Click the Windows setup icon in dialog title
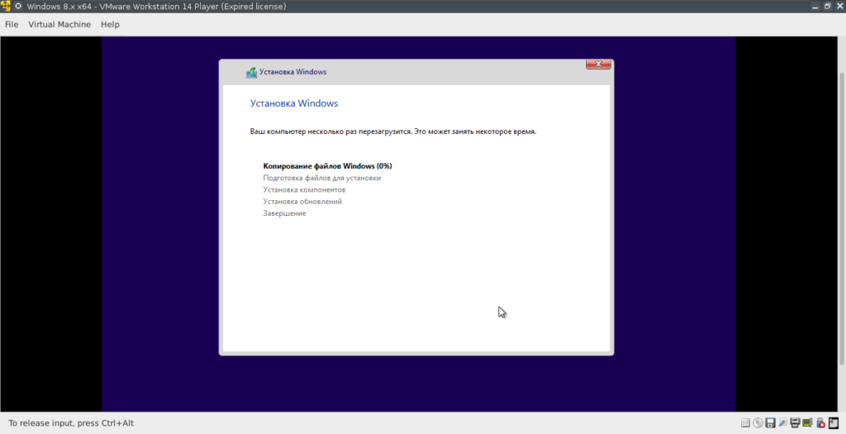846x434 pixels. click(251, 73)
